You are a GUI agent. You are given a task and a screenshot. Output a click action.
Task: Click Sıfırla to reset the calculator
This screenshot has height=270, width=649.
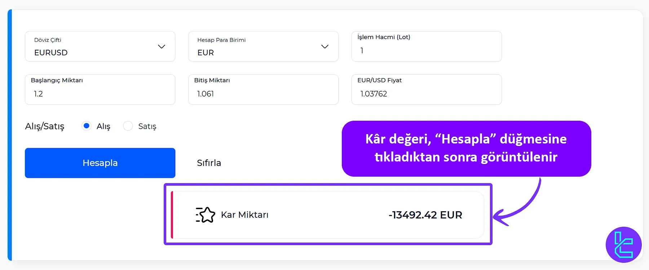[209, 163]
